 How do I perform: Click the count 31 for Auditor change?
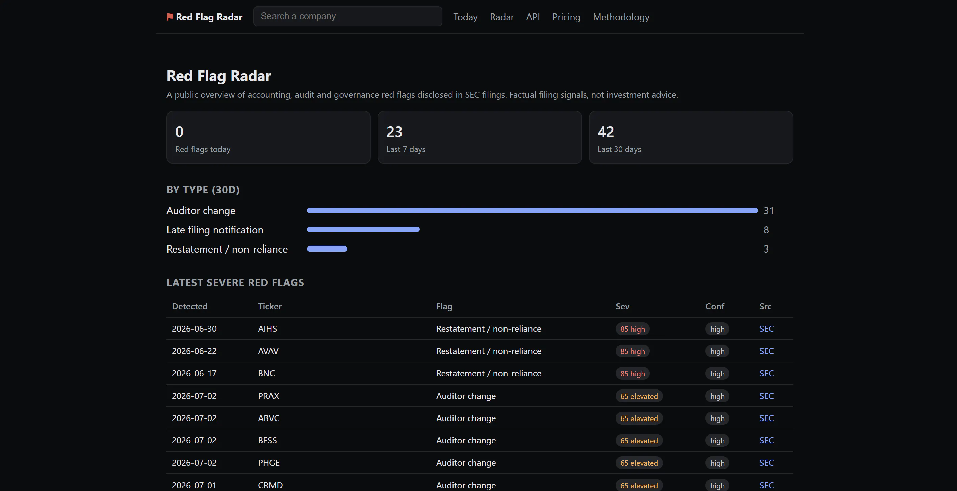click(768, 211)
